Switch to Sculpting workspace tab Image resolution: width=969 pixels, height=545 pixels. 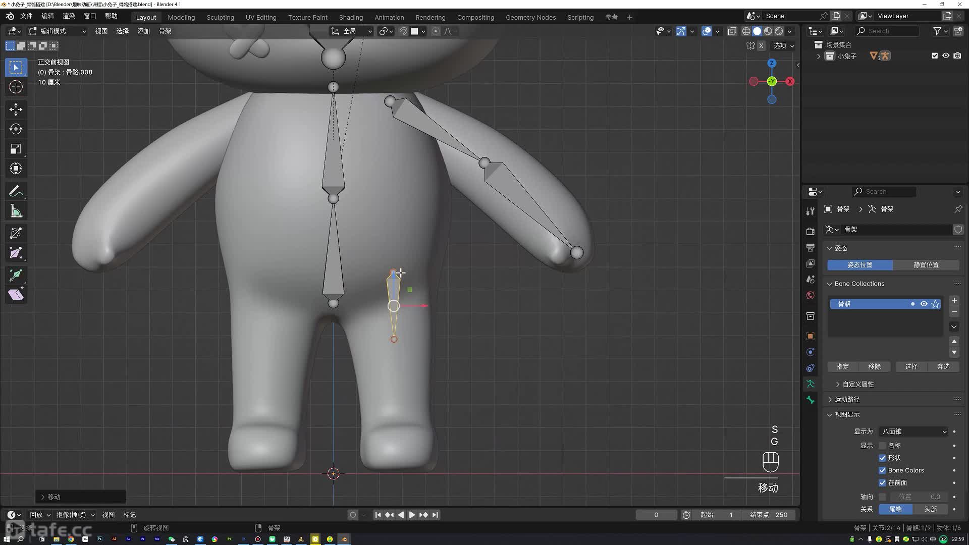(x=220, y=17)
